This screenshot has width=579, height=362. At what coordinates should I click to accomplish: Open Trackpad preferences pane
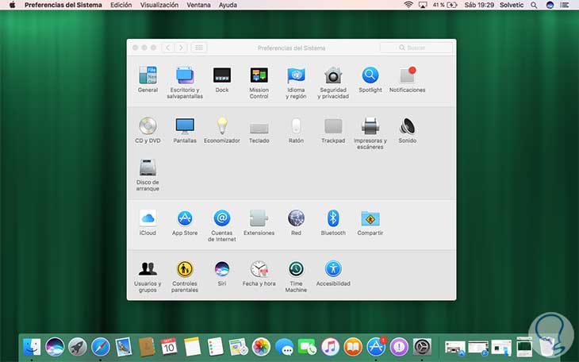tap(333, 126)
